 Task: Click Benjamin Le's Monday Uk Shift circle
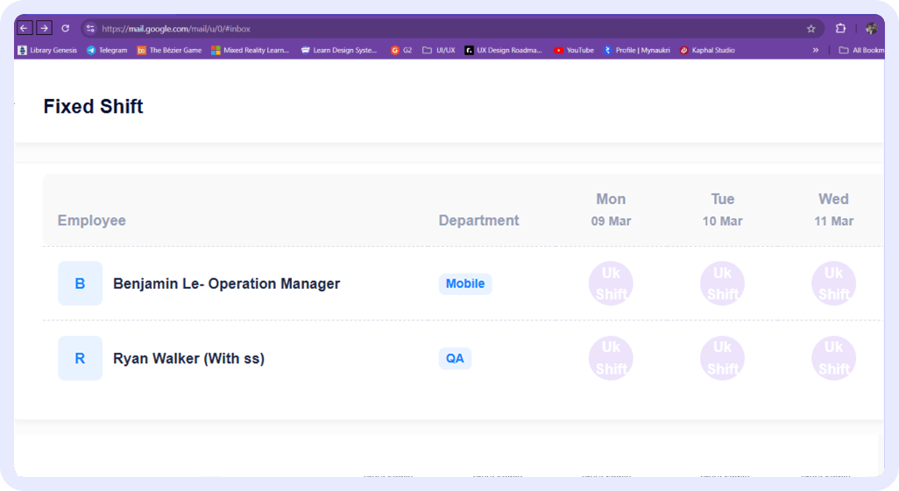coord(611,284)
